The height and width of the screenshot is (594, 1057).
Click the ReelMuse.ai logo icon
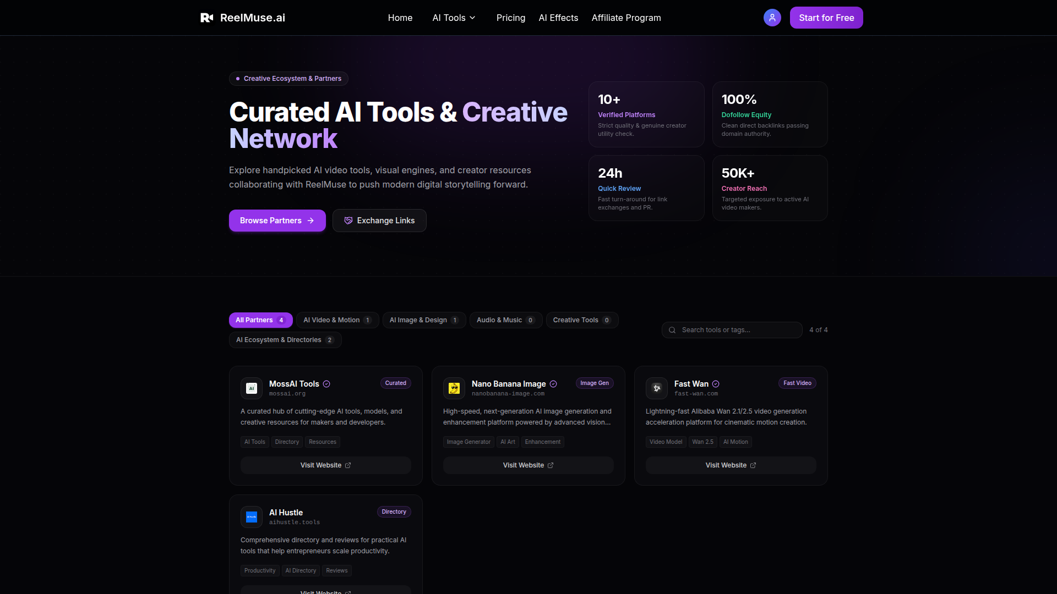(207, 18)
